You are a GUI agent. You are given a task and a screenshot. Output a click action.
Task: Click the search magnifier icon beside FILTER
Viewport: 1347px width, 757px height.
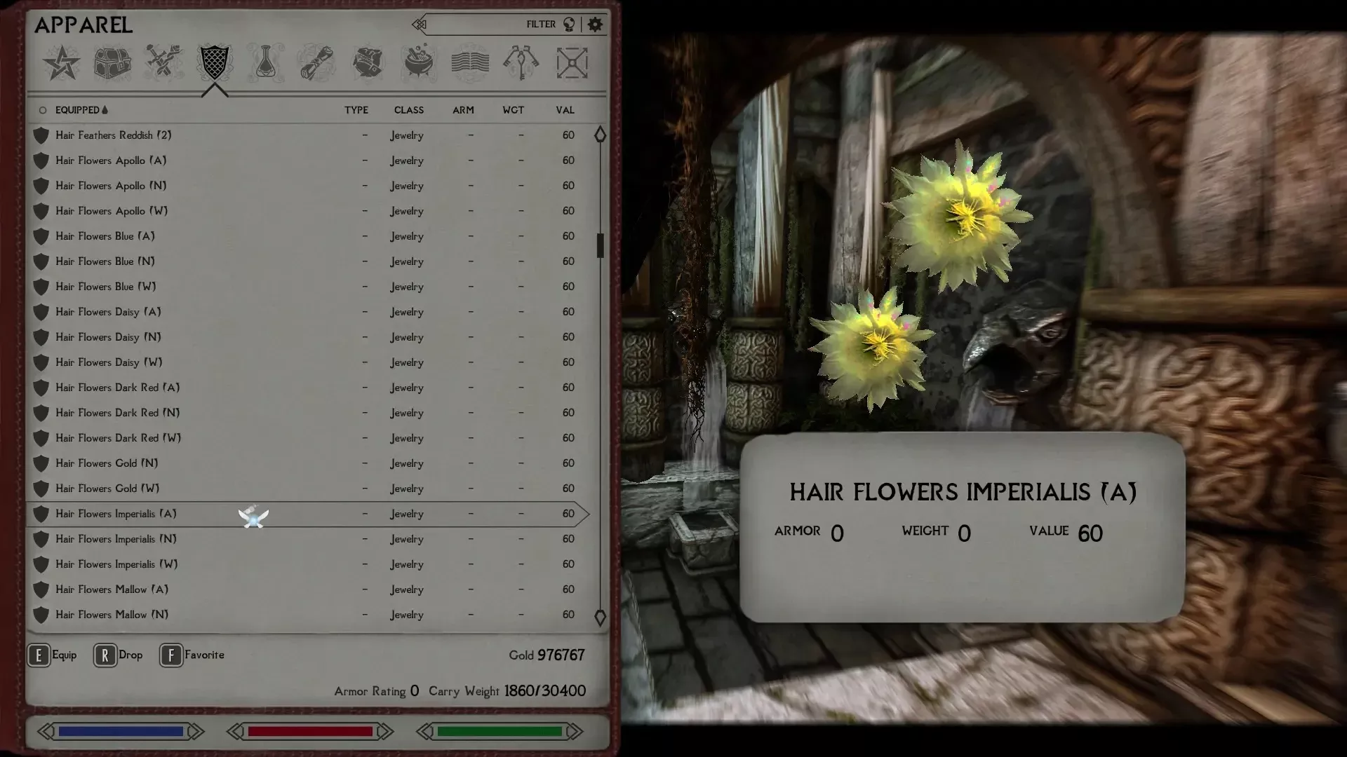pos(569,25)
